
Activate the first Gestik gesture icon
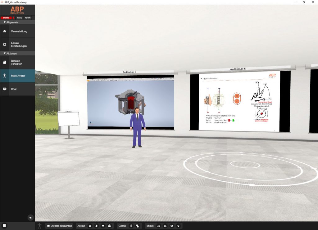(131, 226)
